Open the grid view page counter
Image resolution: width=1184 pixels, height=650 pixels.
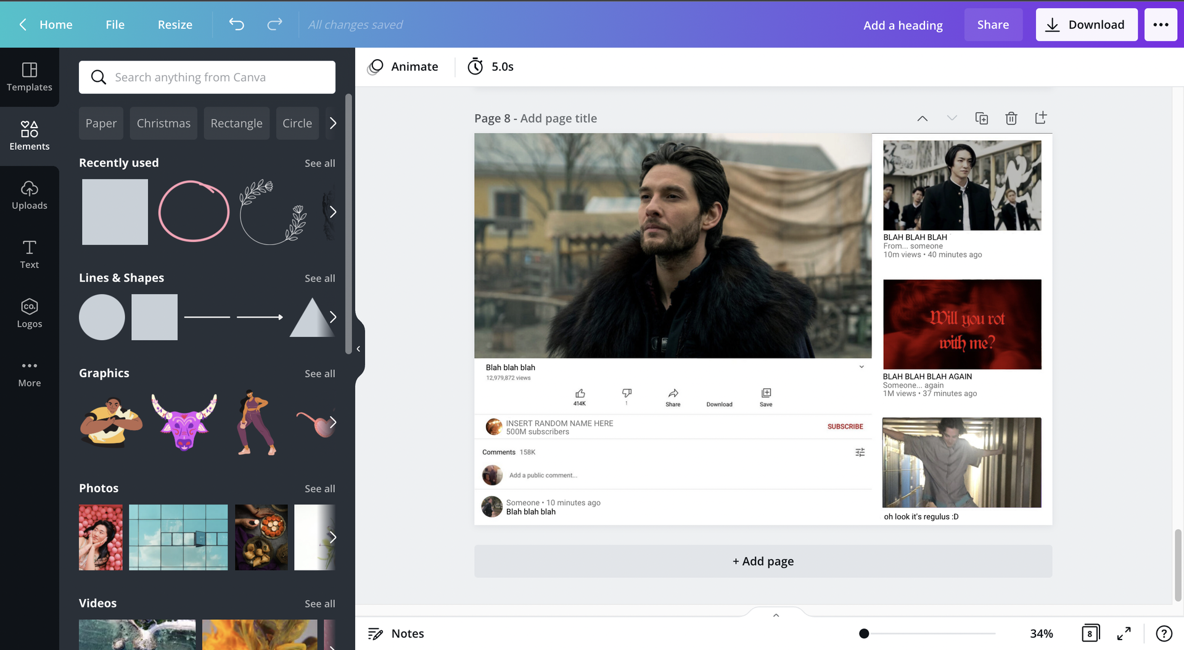coord(1090,633)
